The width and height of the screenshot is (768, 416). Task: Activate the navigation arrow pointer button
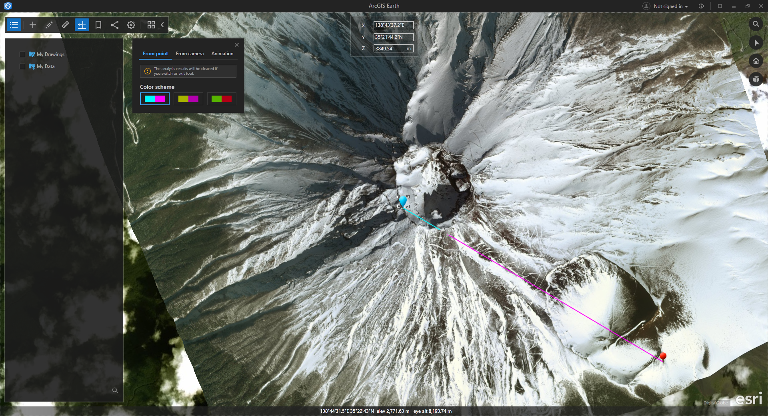point(756,42)
